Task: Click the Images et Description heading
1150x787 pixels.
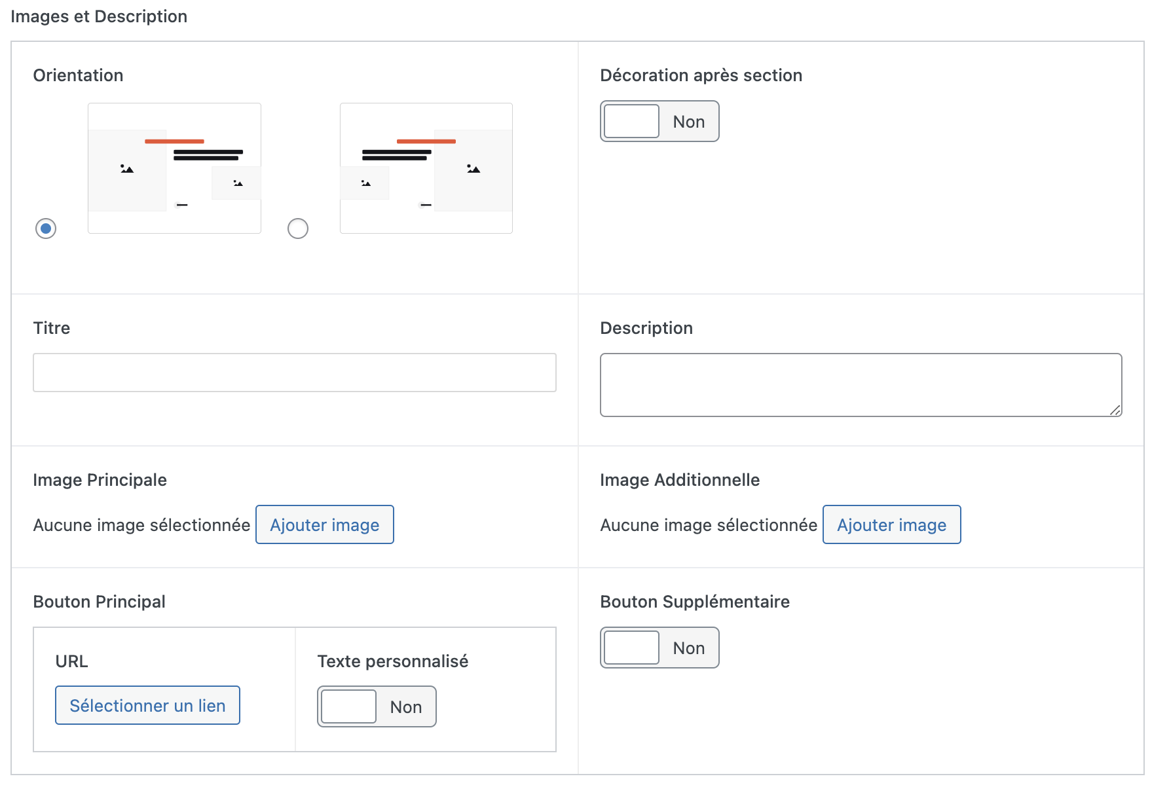Action: pos(99,16)
